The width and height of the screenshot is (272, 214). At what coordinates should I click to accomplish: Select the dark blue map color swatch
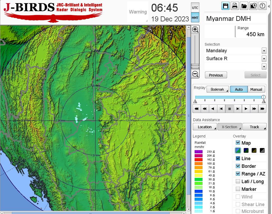(x=246, y=151)
